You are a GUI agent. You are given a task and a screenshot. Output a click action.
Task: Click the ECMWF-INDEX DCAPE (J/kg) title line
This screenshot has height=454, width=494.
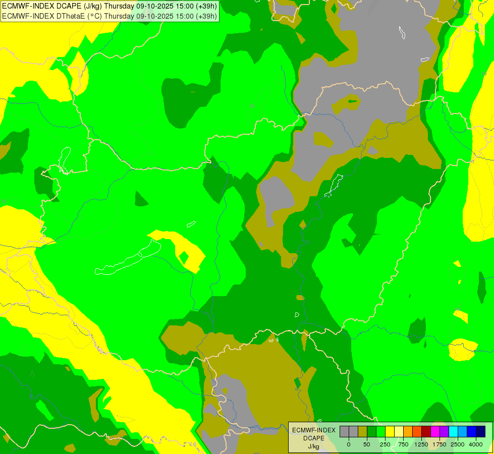click(x=109, y=6)
